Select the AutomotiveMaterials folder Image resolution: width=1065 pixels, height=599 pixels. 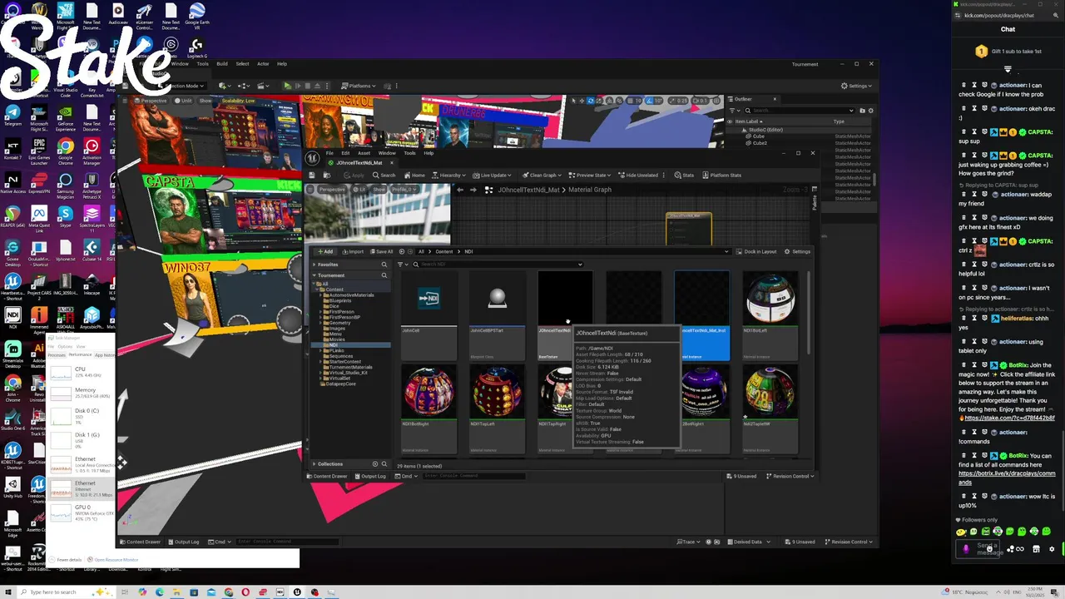tap(351, 295)
